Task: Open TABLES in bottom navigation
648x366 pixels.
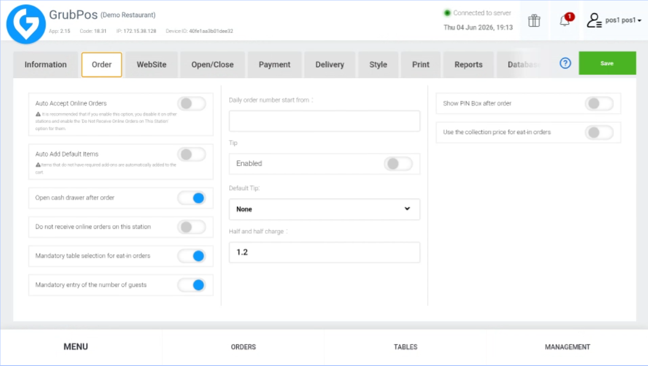Action: [405, 347]
